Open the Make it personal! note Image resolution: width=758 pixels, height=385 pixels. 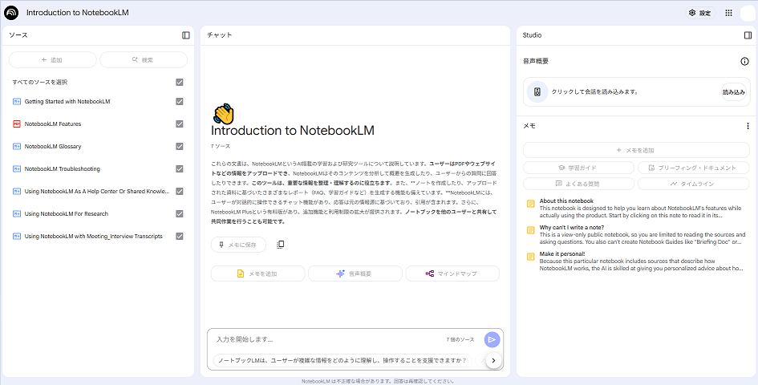click(636, 261)
